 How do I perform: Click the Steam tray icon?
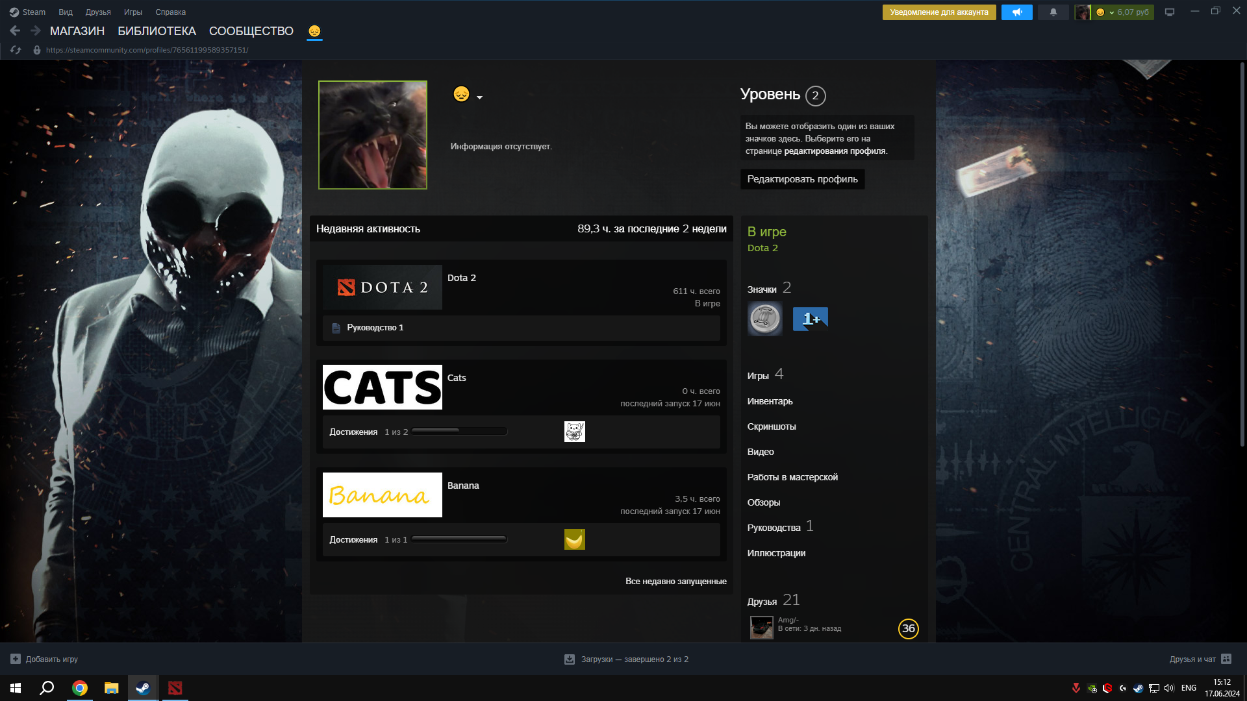point(1139,688)
